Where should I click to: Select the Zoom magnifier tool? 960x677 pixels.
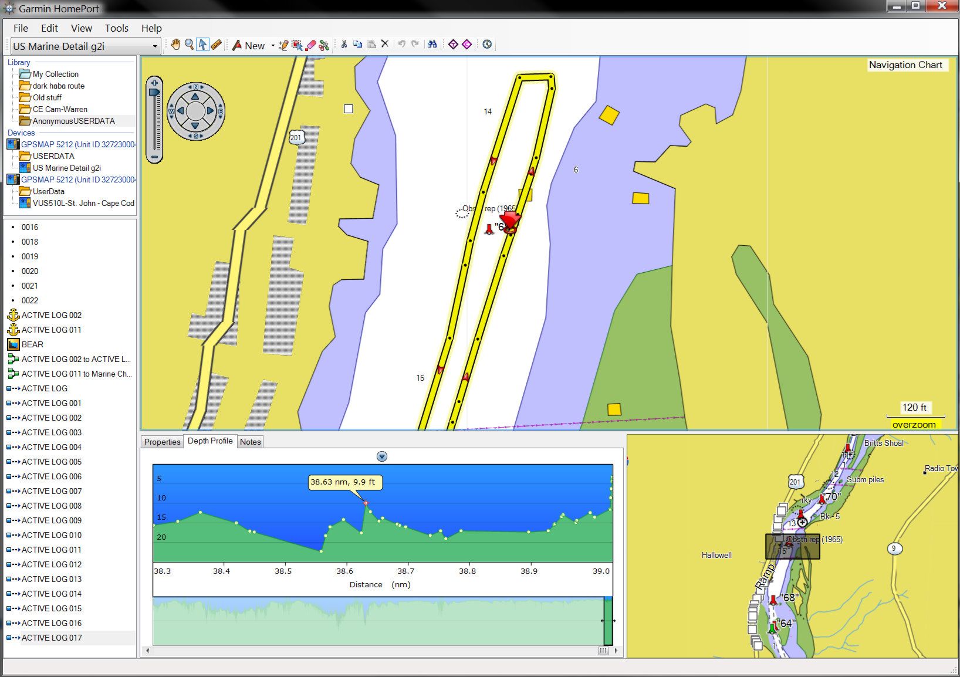click(x=189, y=45)
